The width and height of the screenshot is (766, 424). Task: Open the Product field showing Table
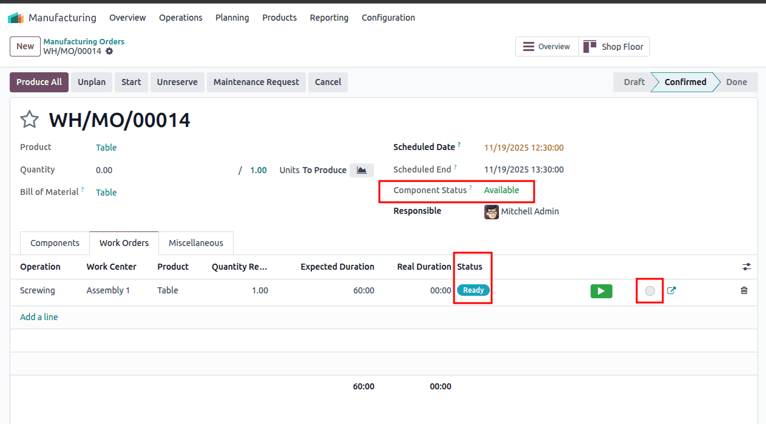[x=106, y=147]
